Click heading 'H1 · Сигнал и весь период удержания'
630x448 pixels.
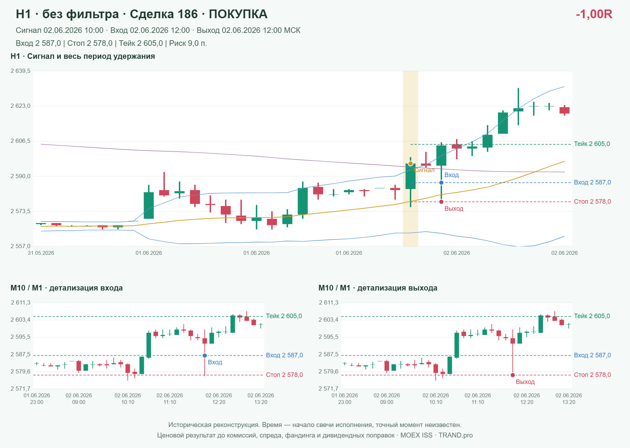pos(83,56)
